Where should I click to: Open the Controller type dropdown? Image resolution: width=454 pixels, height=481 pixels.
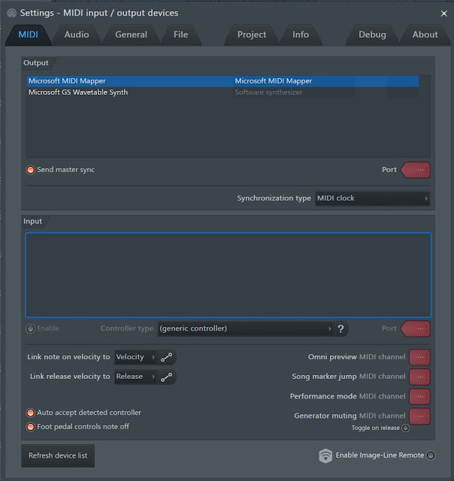click(x=245, y=328)
